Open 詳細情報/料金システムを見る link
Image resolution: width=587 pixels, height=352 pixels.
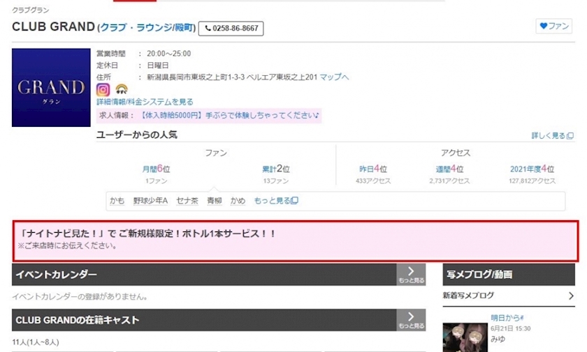[145, 102]
